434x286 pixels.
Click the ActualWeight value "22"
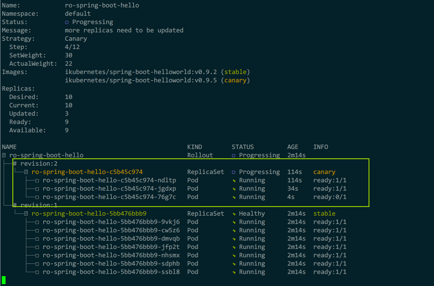pyautogui.click(x=69, y=64)
